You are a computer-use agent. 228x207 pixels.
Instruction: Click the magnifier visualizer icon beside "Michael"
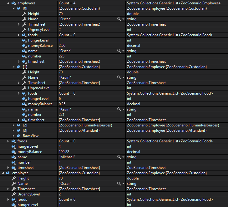tap(119, 157)
